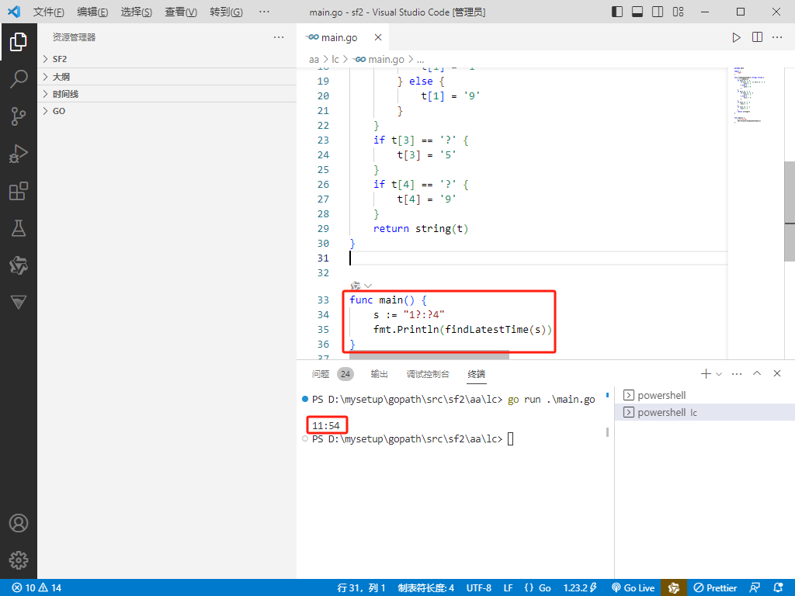Open the Extensions view icon

[x=19, y=191]
